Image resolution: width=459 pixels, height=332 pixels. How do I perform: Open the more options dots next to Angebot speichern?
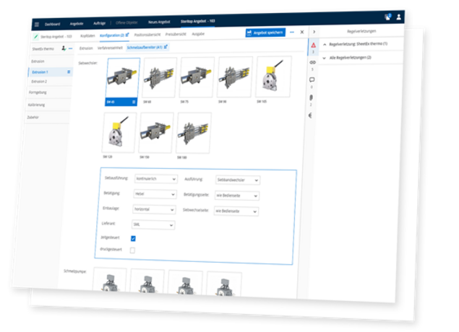[x=292, y=32]
